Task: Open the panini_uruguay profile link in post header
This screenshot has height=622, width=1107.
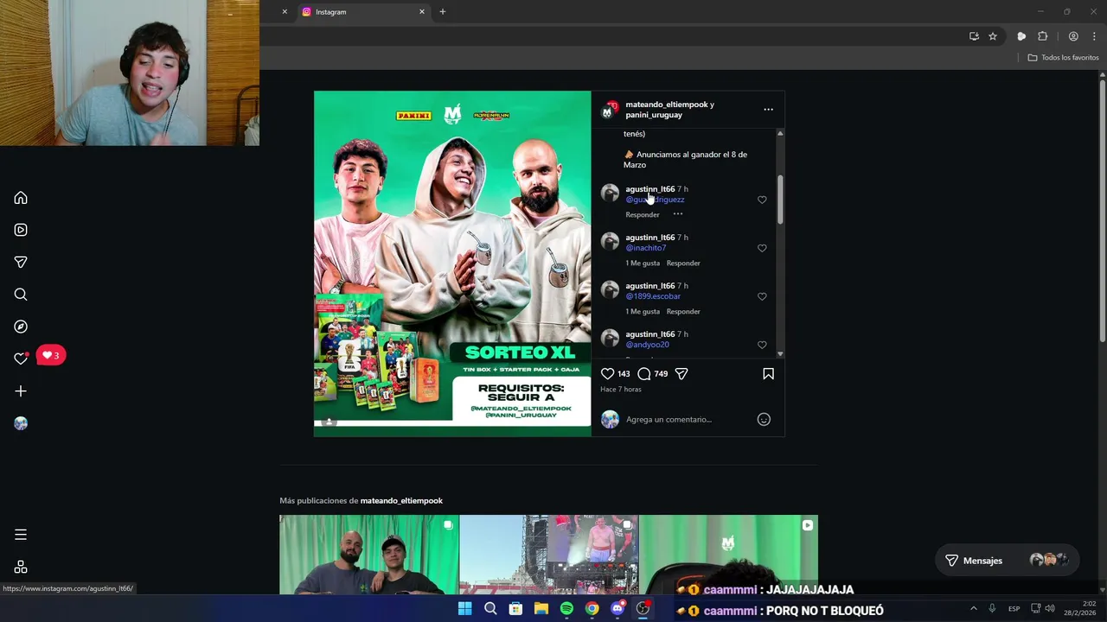Action: coord(654,115)
